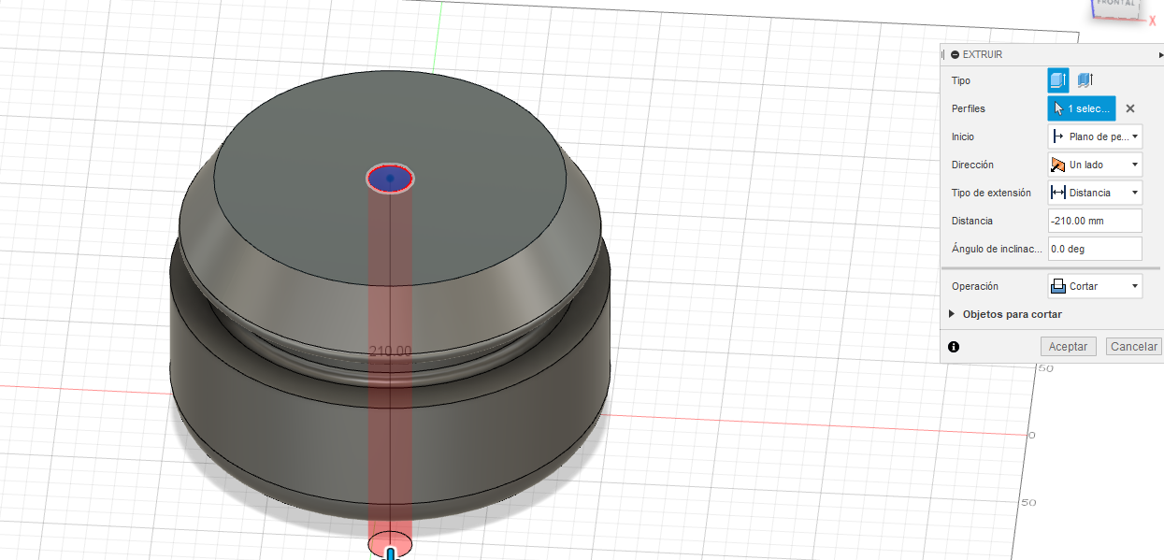Click the 210.00 dimension label in viewport

[390, 352]
